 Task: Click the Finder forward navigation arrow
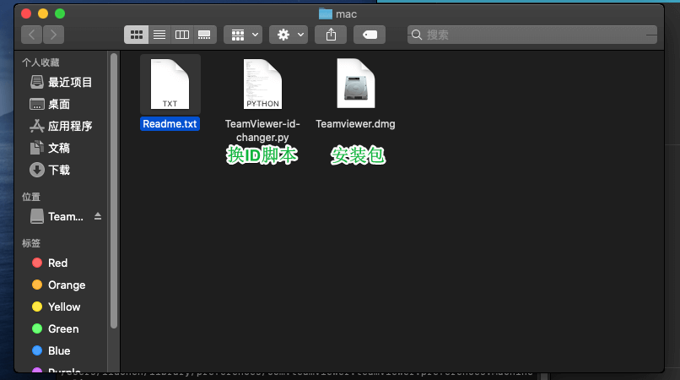(x=54, y=35)
